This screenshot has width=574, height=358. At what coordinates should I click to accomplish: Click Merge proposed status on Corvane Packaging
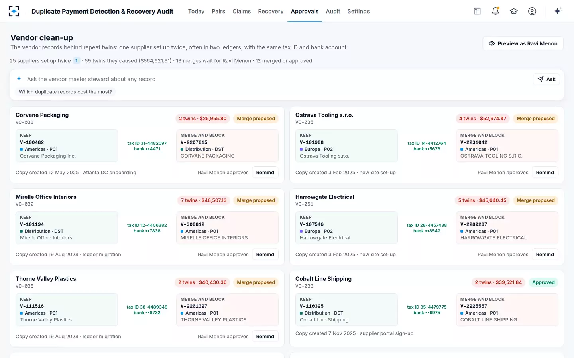(256, 119)
